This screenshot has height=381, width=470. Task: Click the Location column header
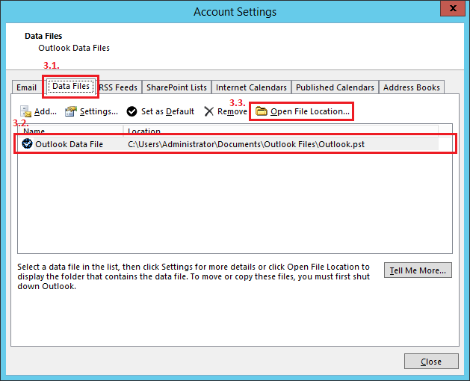coord(144,131)
